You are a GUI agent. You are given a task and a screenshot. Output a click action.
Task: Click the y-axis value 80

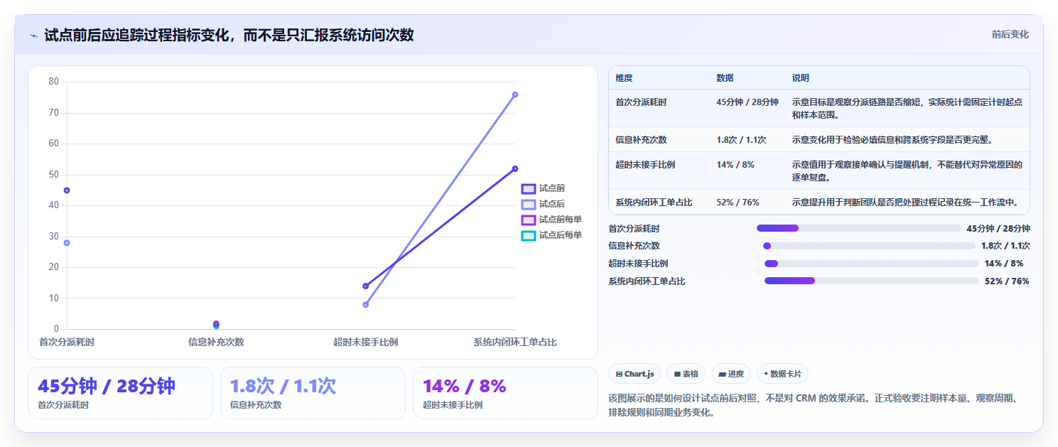pos(54,82)
